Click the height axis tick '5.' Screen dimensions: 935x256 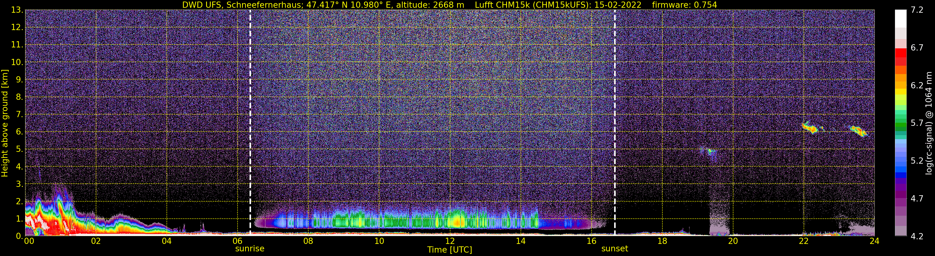click(x=19, y=149)
